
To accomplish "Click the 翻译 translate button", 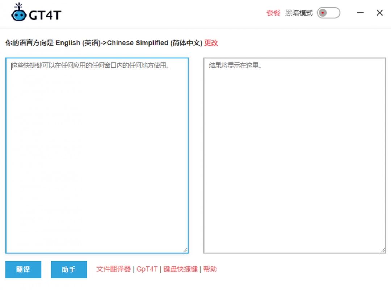I will [x=23, y=269].
